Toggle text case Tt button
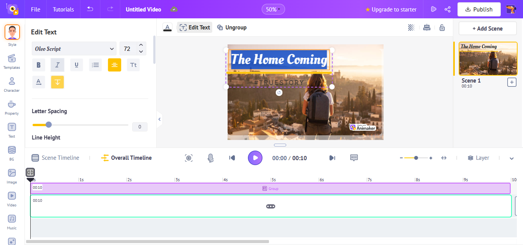 (x=133, y=65)
